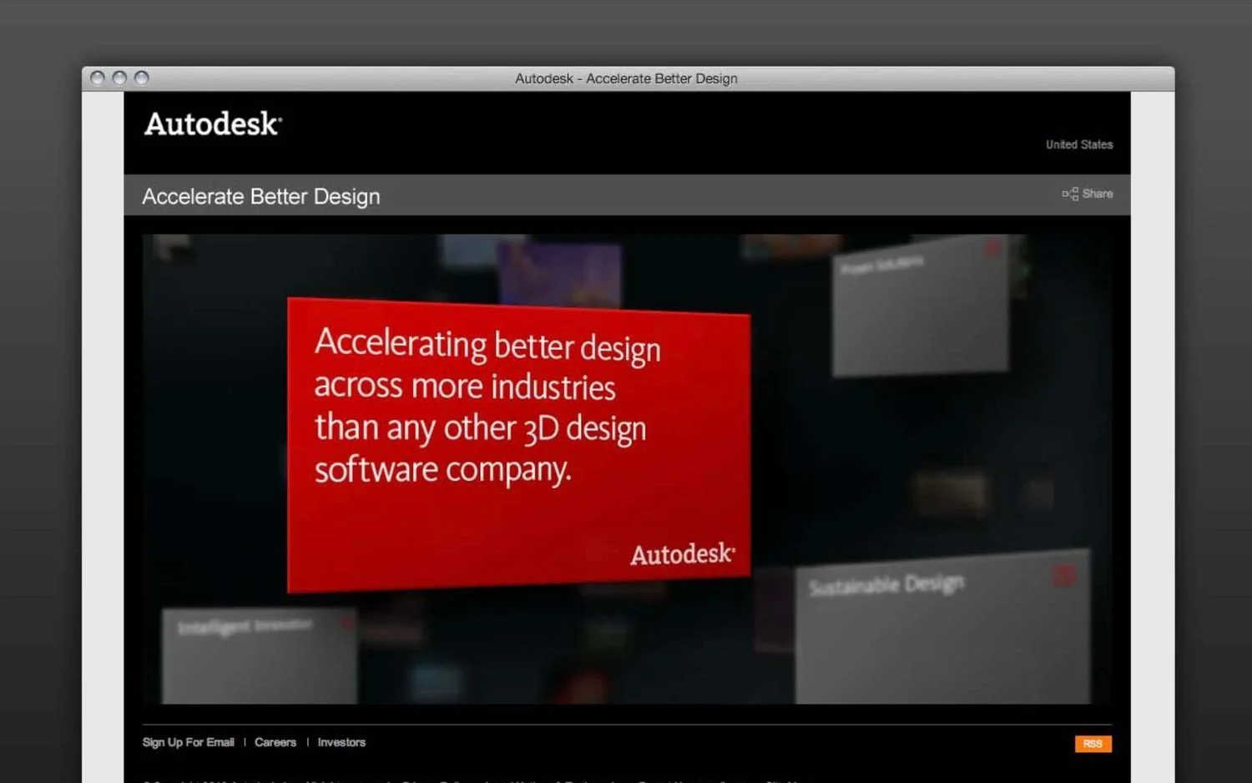Image resolution: width=1252 pixels, height=783 pixels.
Task: Click the Autodesk logo in header
Action: (x=213, y=124)
